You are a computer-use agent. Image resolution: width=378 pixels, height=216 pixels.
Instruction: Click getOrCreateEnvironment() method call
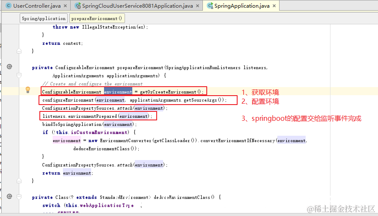click(x=170, y=92)
